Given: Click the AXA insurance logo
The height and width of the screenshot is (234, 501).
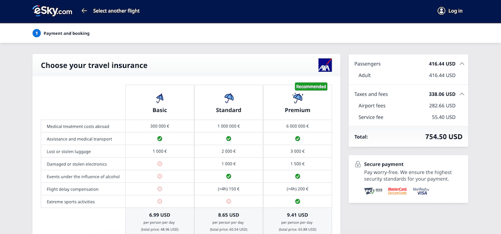Looking at the screenshot, I should [325, 65].
